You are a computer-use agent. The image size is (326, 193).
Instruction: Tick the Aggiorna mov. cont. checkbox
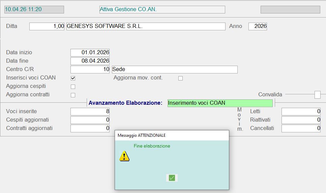tap(180, 78)
